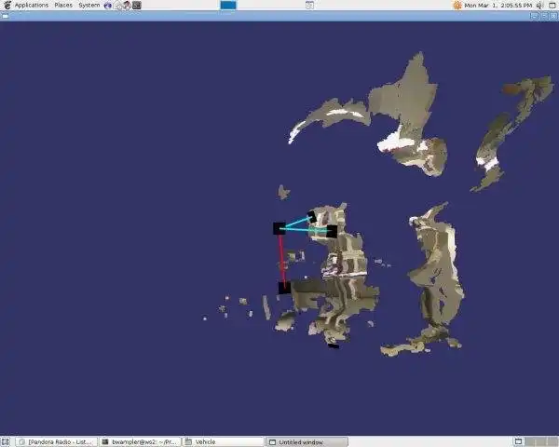
Task: Click the blue panel applet in top bar
Action: pyautogui.click(x=228, y=5)
